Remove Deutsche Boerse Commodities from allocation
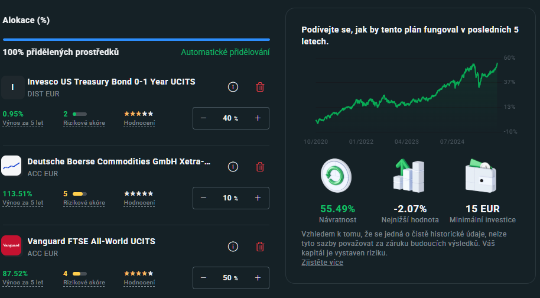The height and width of the screenshot is (298, 540). (260, 167)
